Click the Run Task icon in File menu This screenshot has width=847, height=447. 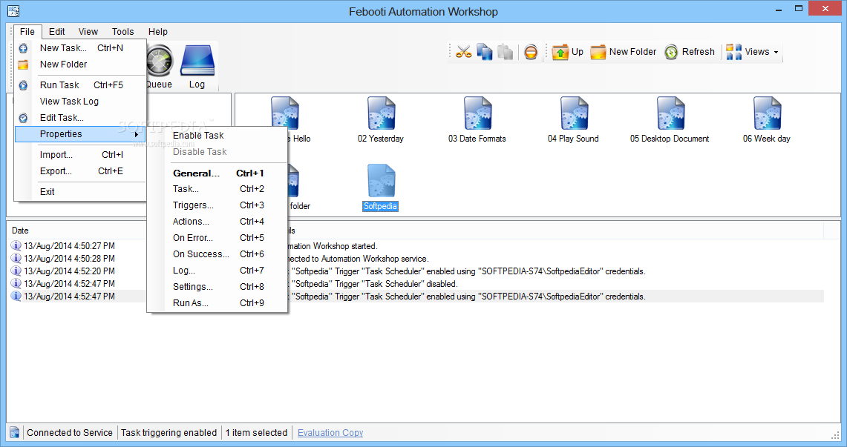click(23, 85)
